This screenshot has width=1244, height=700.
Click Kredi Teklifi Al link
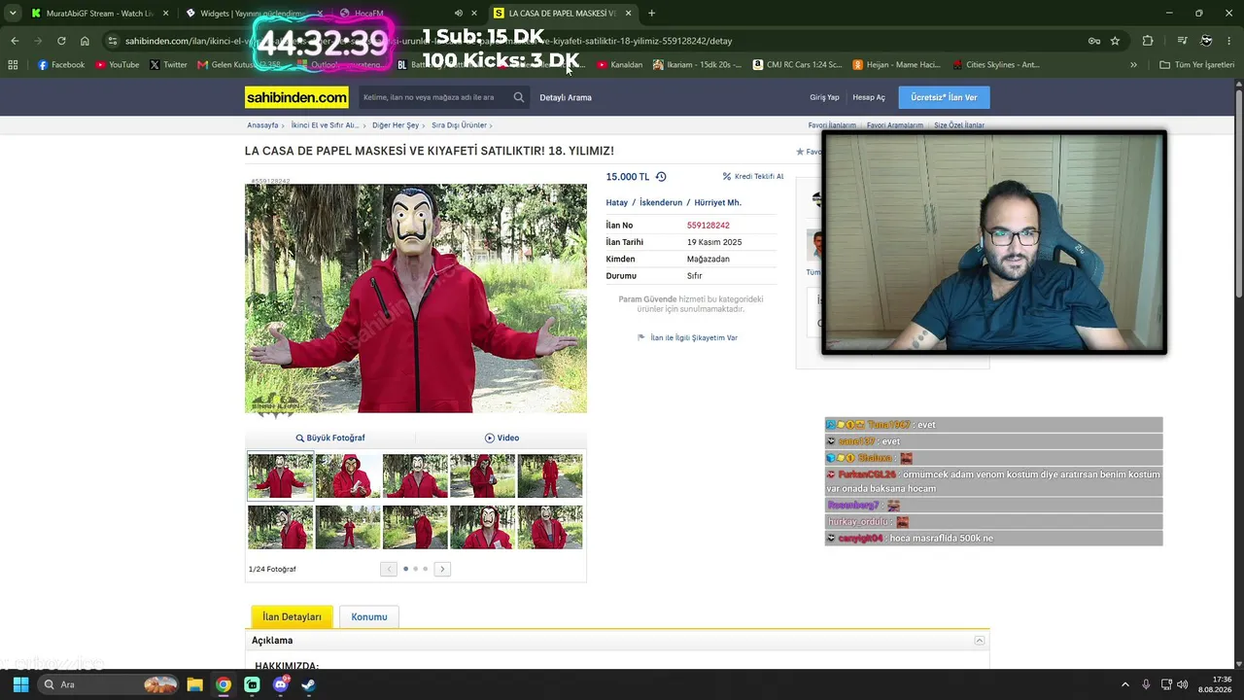(x=753, y=177)
